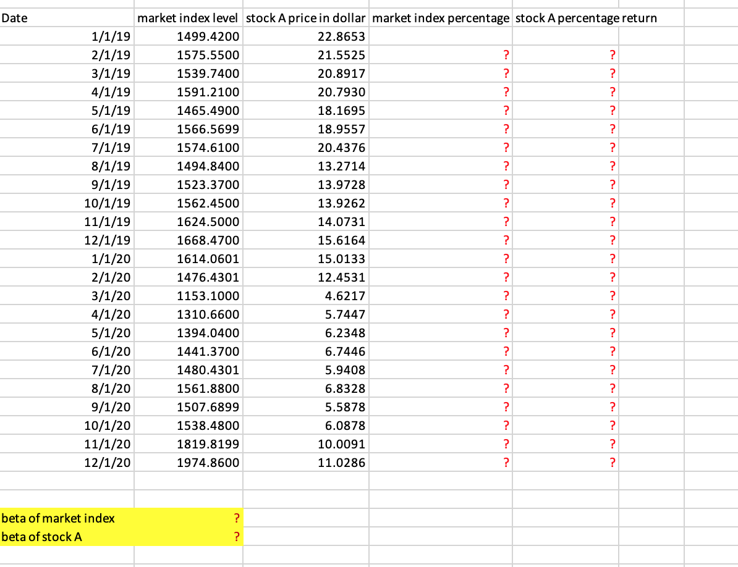Click the 'beta of stock A' label cell
This screenshot has height=567, width=738.
[x=67, y=537]
